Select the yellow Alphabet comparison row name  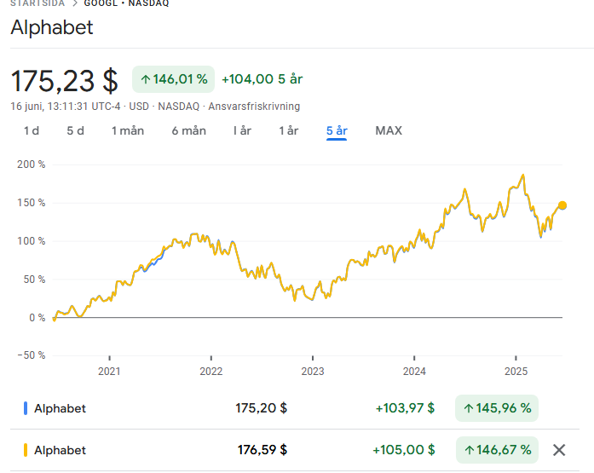coord(60,450)
